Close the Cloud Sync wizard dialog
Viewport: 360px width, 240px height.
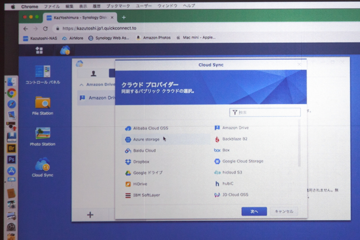tap(299, 64)
